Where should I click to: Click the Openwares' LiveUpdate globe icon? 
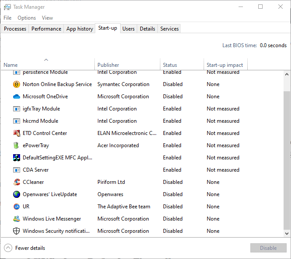point(17,194)
